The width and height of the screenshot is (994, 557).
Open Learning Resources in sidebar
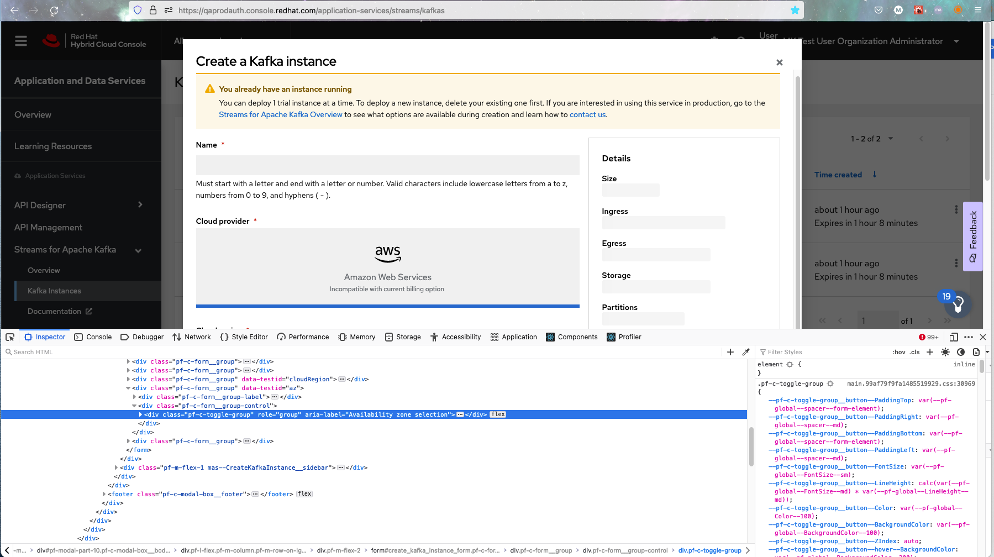(x=53, y=146)
